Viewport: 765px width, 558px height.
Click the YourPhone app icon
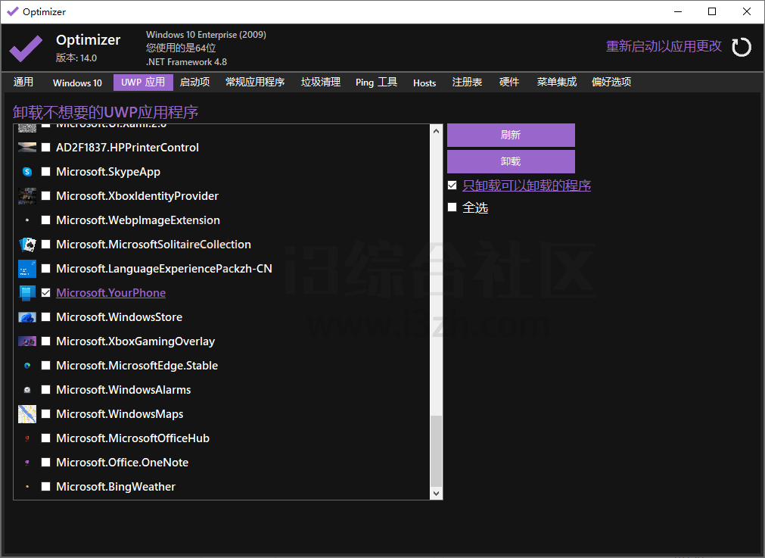click(x=27, y=293)
